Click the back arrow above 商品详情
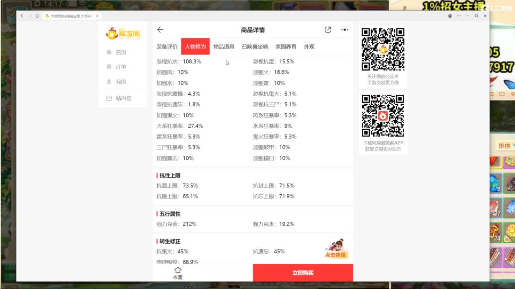 pyautogui.click(x=160, y=30)
